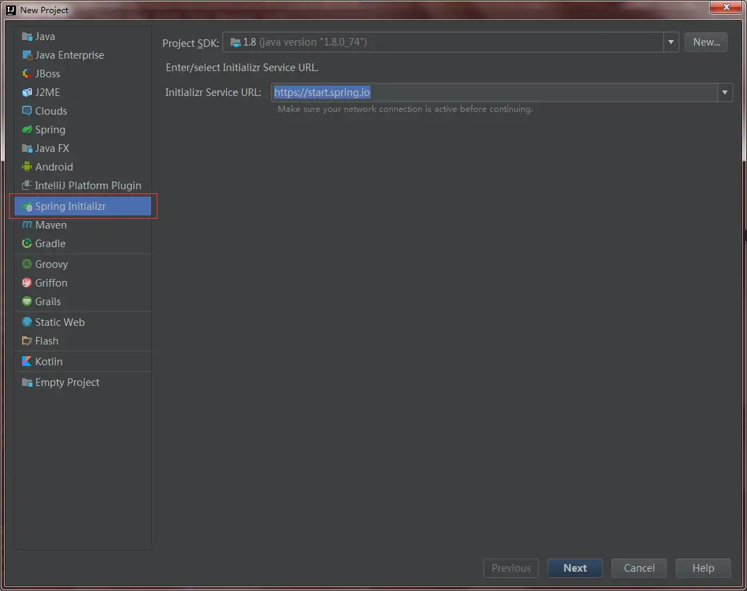Select the JBoss icon in sidebar
This screenshot has width=747, height=591.
pos(27,74)
